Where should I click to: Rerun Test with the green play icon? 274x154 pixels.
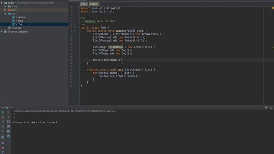tap(3, 112)
